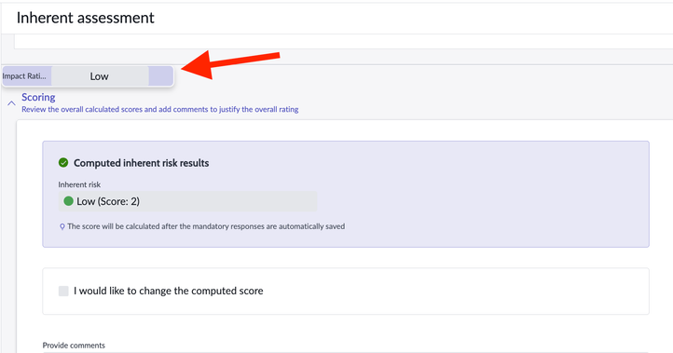Viewport: 673px width, 353px height.
Task: Click the purple right end of Impact Rating chip
Action: click(x=161, y=76)
